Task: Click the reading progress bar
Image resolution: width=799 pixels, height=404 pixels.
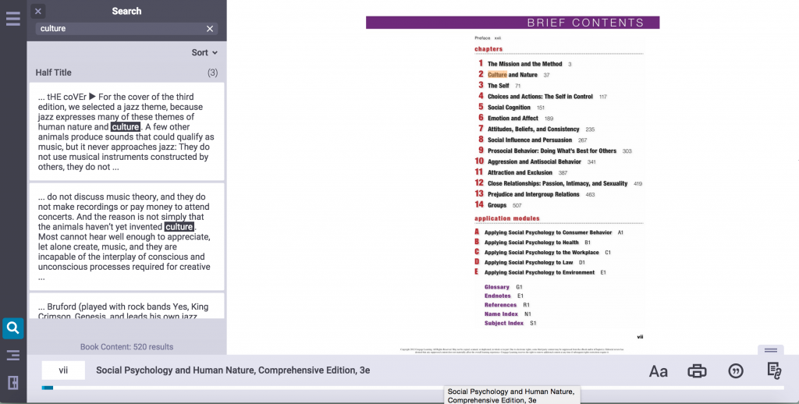Action: click(414, 388)
